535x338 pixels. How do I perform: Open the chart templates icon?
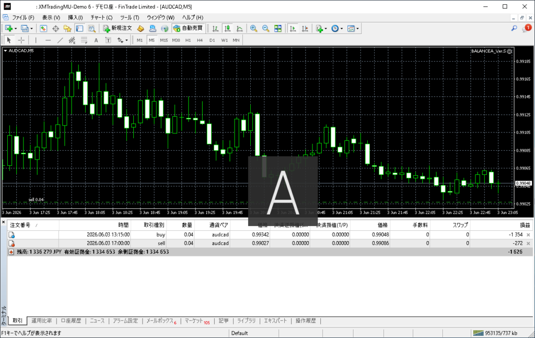tap(351, 28)
